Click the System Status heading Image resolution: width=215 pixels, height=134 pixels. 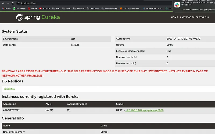[15, 31]
